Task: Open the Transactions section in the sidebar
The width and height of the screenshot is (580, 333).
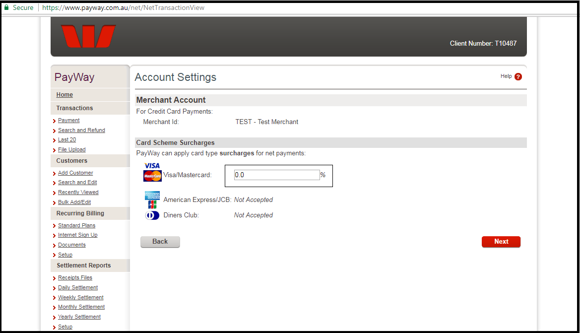Action: point(74,108)
